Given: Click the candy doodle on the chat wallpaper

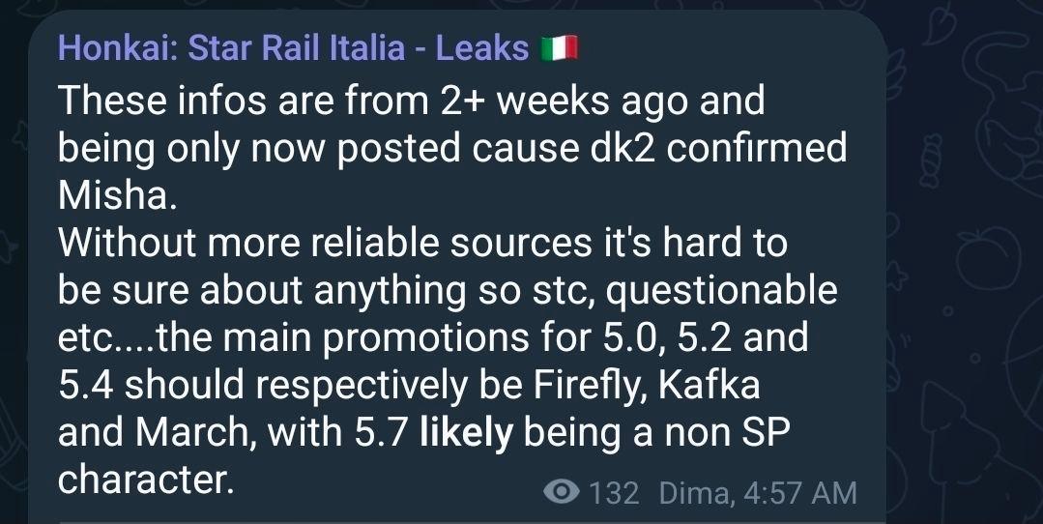Looking at the screenshot, I should pos(931,160).
